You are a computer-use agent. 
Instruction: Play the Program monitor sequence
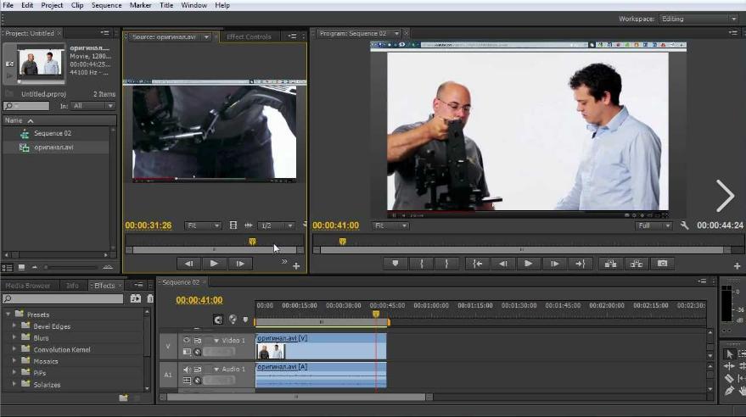click(x=528, y=264)
